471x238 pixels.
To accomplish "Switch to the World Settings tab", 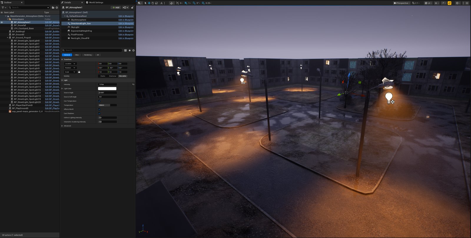I will [x=94, y=2].
